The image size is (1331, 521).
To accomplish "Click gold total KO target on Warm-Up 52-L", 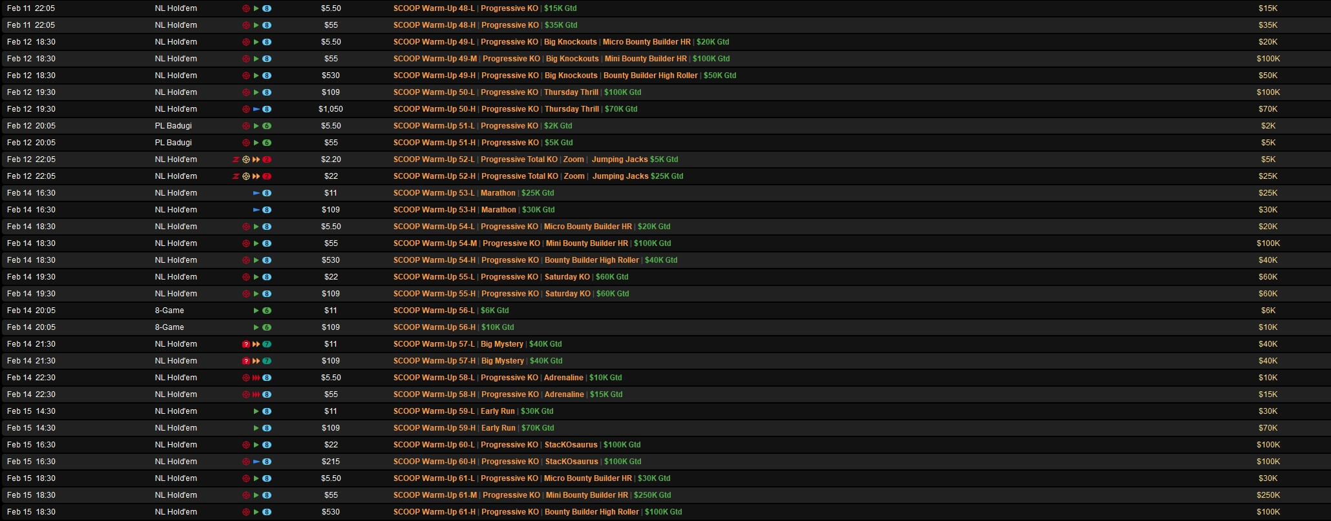I will click(x=246, y=159).
